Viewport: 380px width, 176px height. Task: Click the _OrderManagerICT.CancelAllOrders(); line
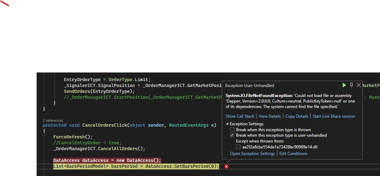coord(99,148)
